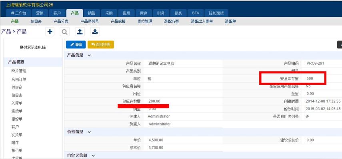Click the 联想笔记本电脑 sidebar title
The width and height of the screenshot is (342, 159).
(x=33, y=48)
